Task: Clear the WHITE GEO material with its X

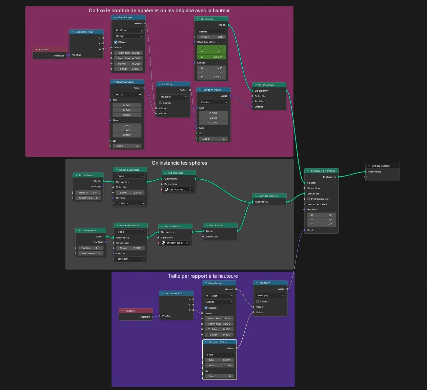Action: tap(187, 243)
